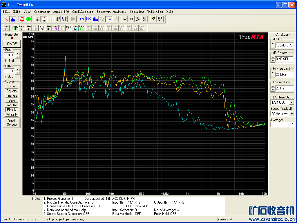Open the Generator menu

pos(42,12)
